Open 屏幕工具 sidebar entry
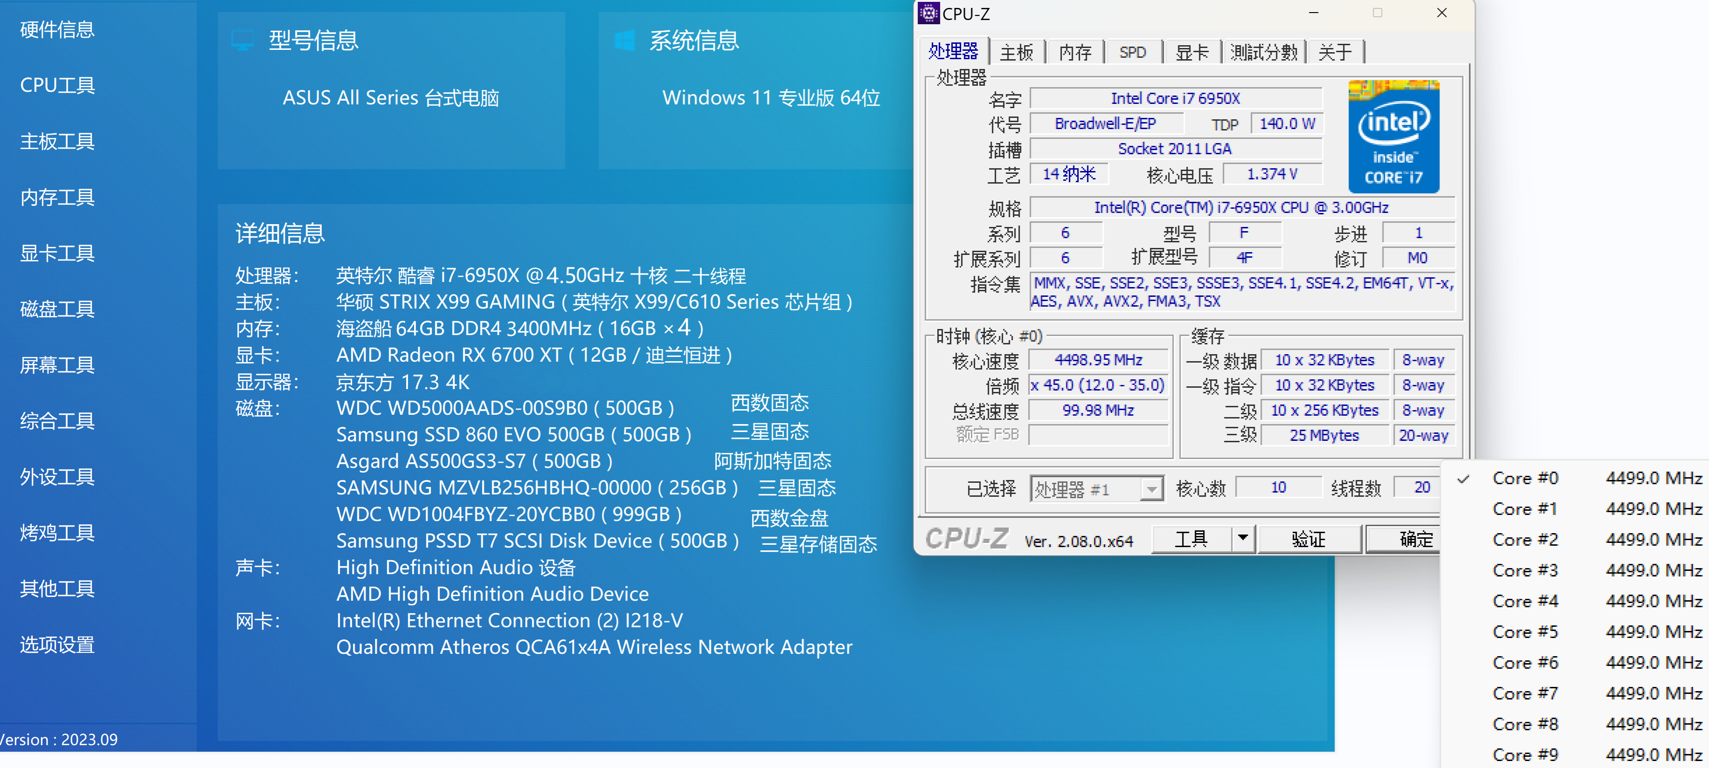This screenshot has height=768, width=1709. point(57,365)
